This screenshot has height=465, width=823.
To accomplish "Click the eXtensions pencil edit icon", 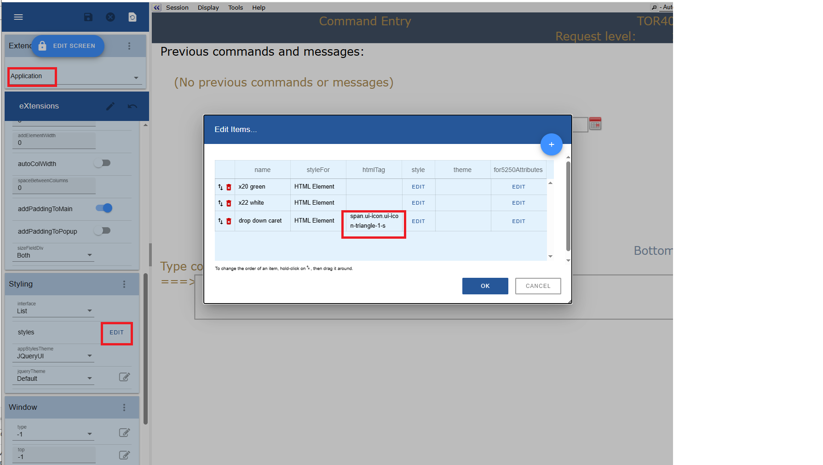I will (110, 106).
